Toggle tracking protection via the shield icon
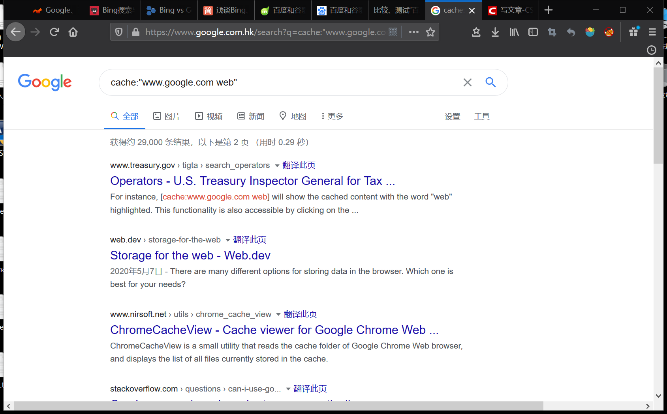667x414 pixels. 118,32
